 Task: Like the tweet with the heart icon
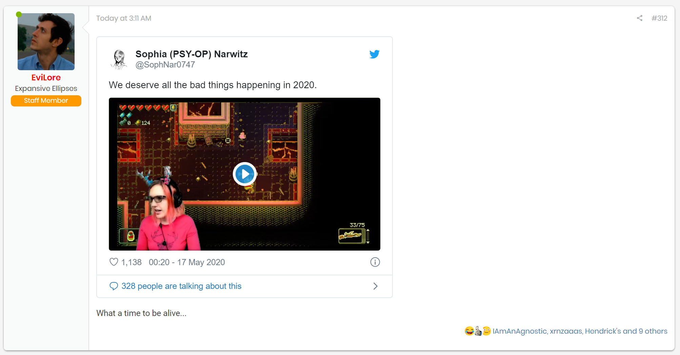[114, 262]
